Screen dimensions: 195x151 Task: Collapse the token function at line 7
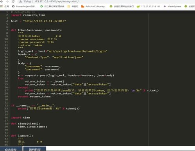[x=9, y=30]
